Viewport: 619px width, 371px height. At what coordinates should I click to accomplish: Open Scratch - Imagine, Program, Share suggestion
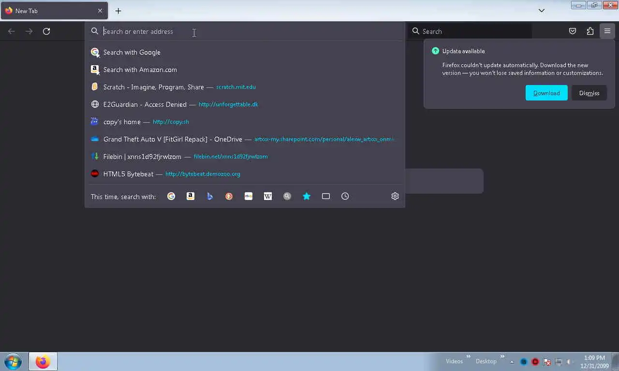[x=245, y=87]
